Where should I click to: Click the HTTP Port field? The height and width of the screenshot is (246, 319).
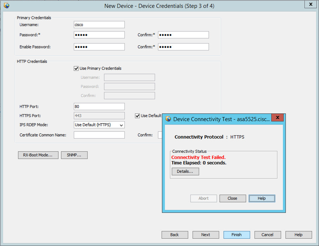tap(99, 107)
